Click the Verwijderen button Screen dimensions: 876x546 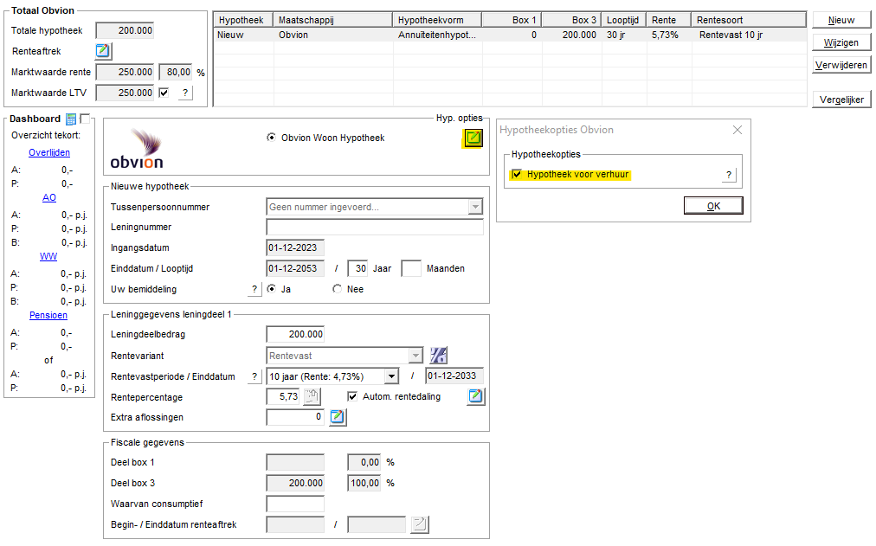click(841, 65)
